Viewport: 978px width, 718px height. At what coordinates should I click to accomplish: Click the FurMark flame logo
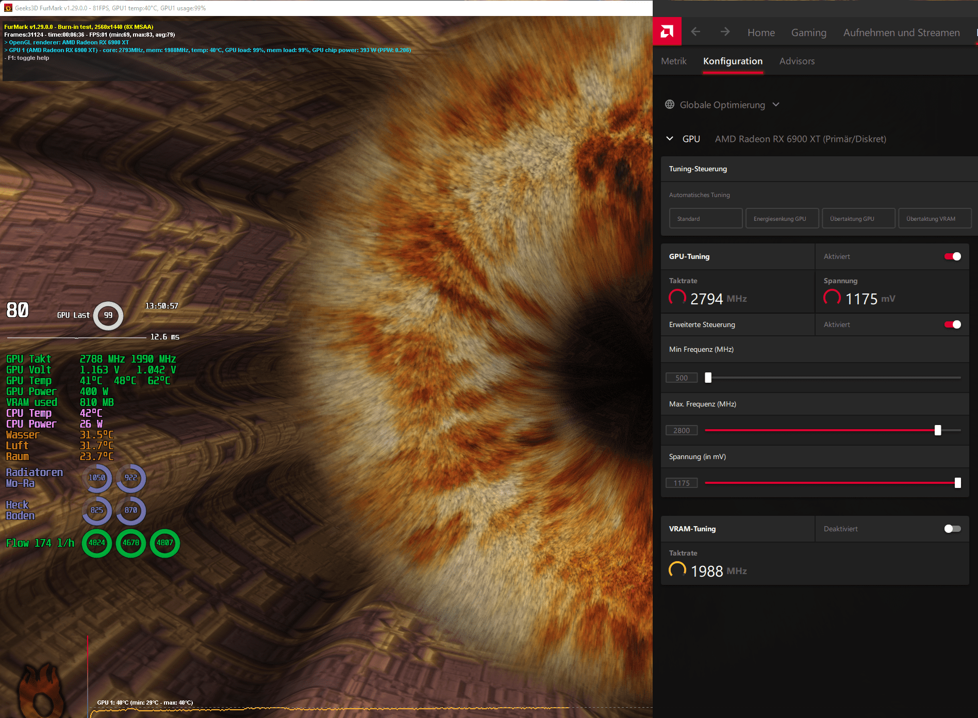(41, 690)
